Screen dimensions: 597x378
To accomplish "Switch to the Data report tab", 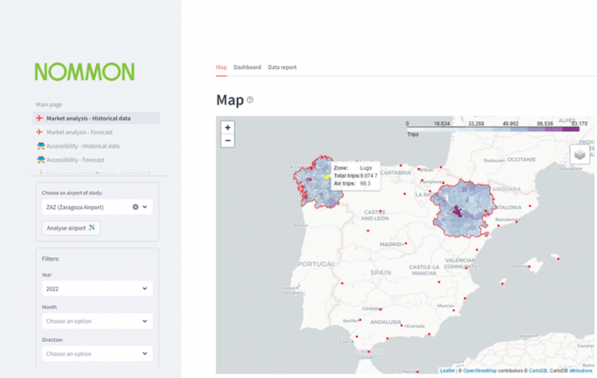I will (282, 68).
